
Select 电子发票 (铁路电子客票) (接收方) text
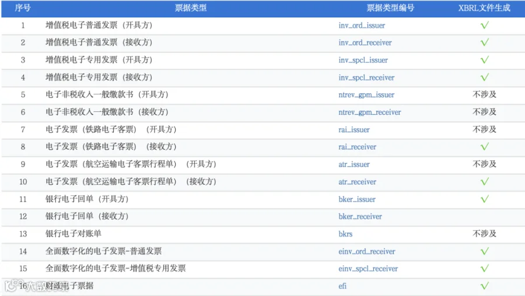(x=111, y=146)
